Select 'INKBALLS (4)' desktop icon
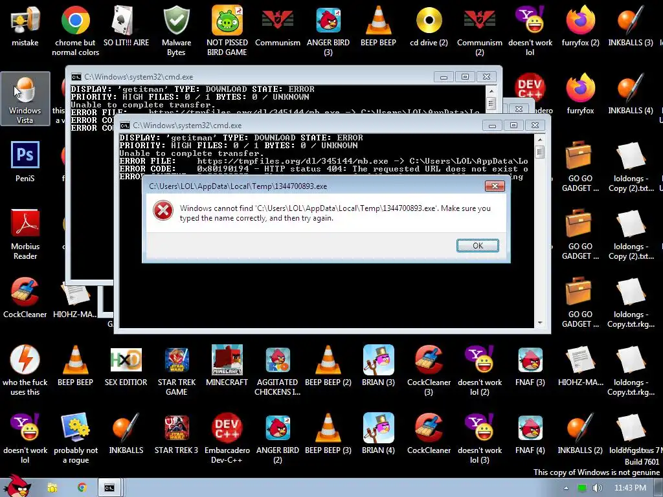 631,94
